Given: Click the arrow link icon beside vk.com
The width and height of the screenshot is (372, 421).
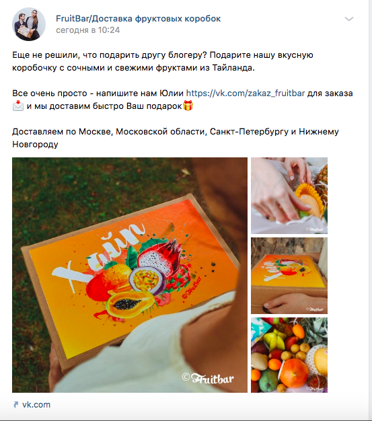Looking at the screenshot, I should point(16,405).
